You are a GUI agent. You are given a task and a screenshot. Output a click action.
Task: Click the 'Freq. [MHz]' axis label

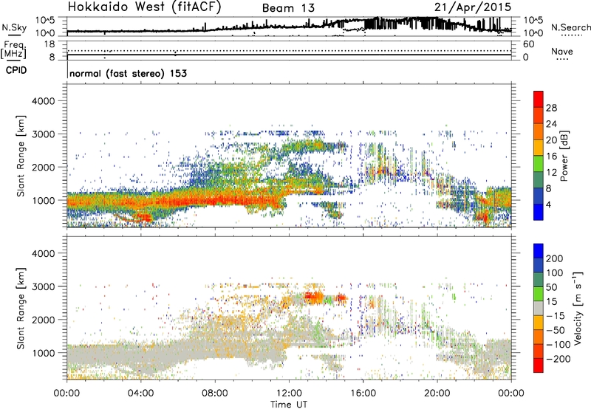tap(13, 49)
